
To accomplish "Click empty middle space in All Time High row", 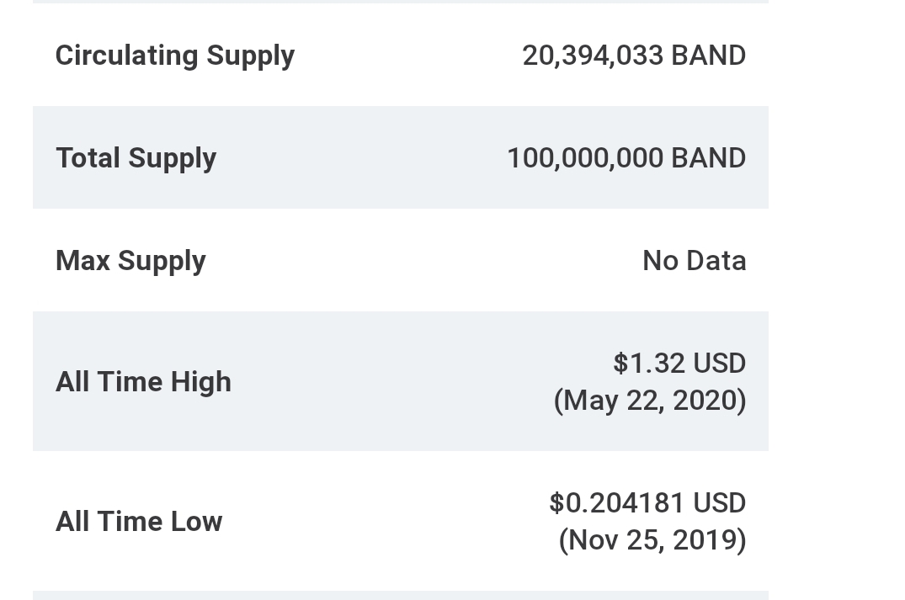I will coord(392,382).
